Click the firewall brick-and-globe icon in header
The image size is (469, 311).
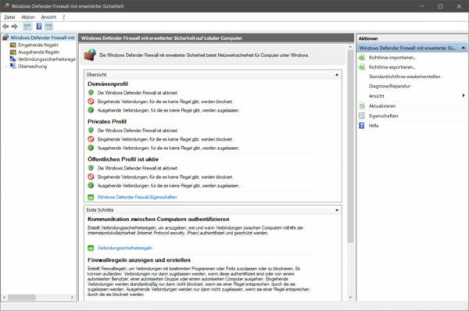[x=90, y=55]
